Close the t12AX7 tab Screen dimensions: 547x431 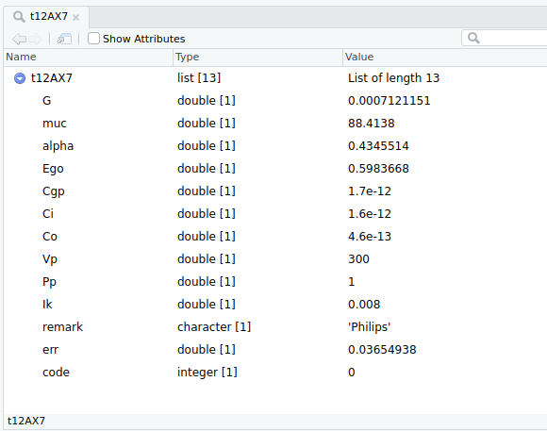tap(75, 17)
